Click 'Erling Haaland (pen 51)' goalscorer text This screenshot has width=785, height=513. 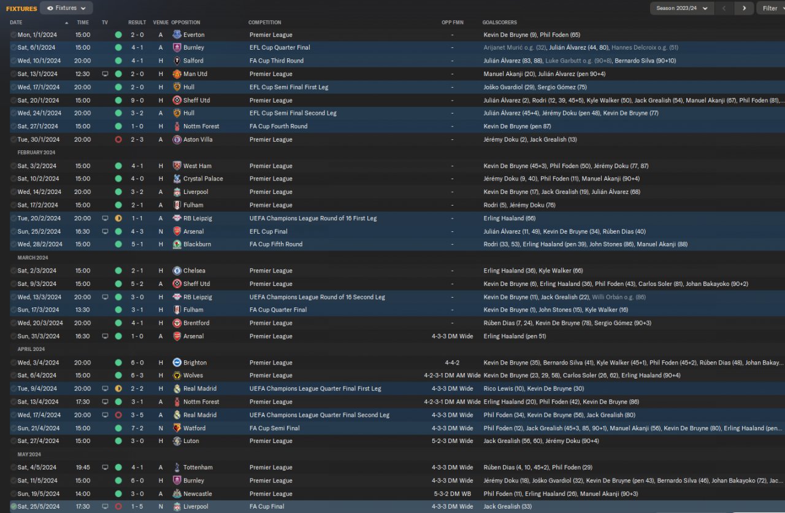coord(515,336)
